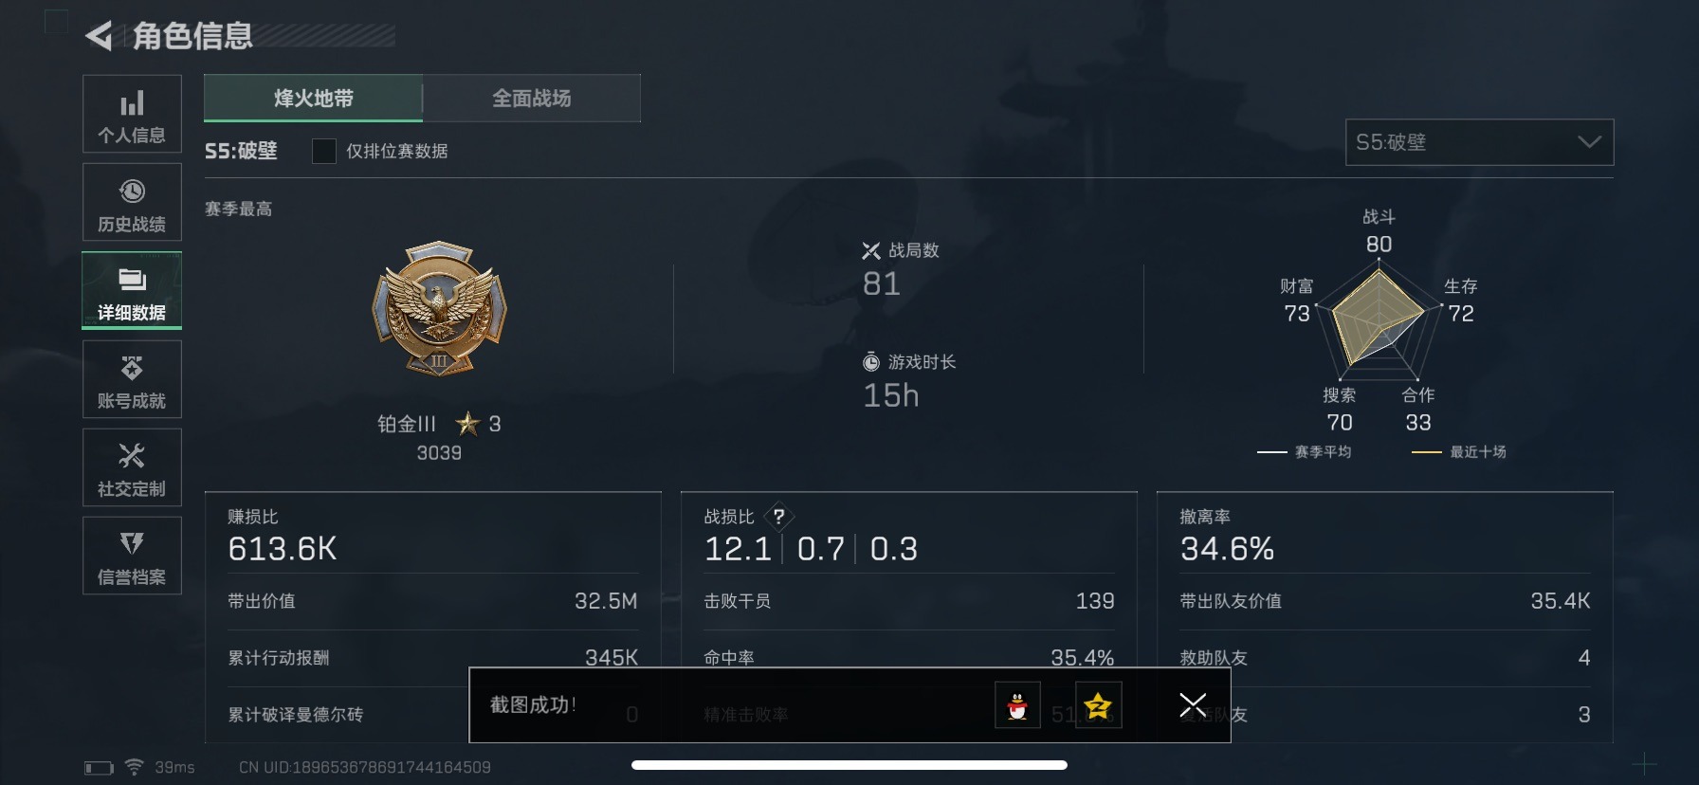Switch to the 全面战场 tab
Image resolution: width=1699 pixels, height=785 pixels.
pyautogui.click(x=532, y=98)
